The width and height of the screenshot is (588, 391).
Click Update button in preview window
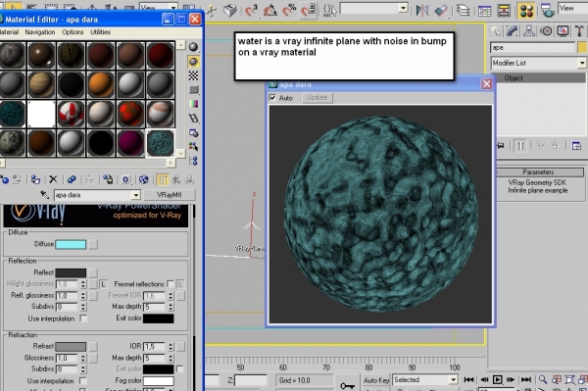pyautogui.click(x=317, y=97)
